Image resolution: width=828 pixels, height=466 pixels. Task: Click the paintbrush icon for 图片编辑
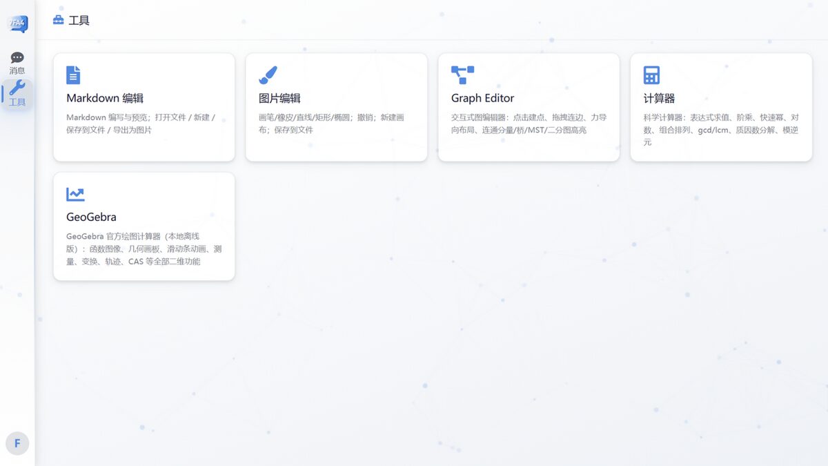pyautogui.click(x=268, y=75)
